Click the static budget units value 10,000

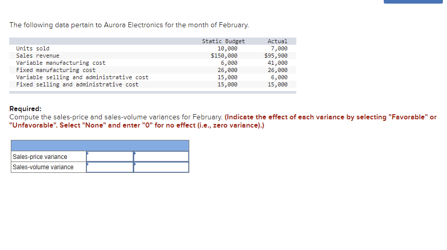227,48
